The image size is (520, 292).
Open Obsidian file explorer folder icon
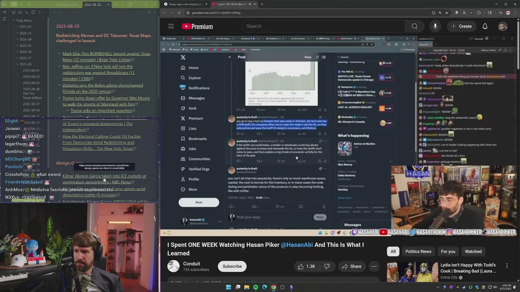(13, 4)
